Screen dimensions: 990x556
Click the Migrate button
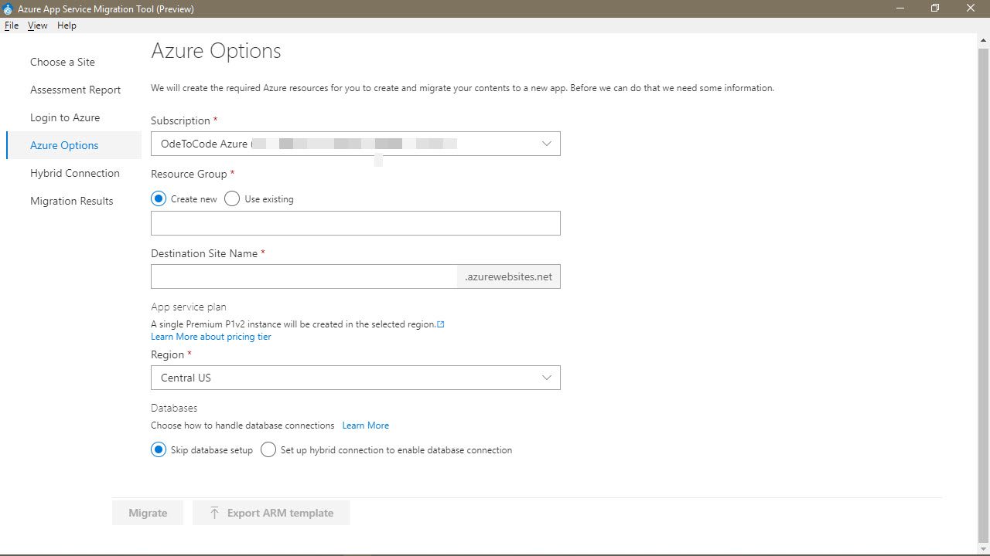pos(148,513)
